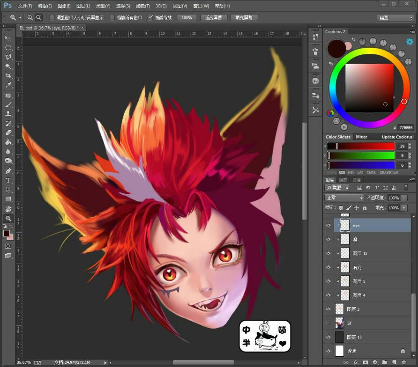Choose the Horizontal Type tool

tap(8, 180)
